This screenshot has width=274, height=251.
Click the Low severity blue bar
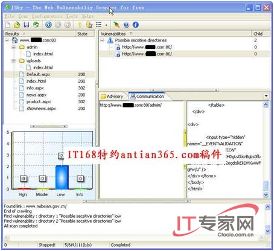pos(62,177)
